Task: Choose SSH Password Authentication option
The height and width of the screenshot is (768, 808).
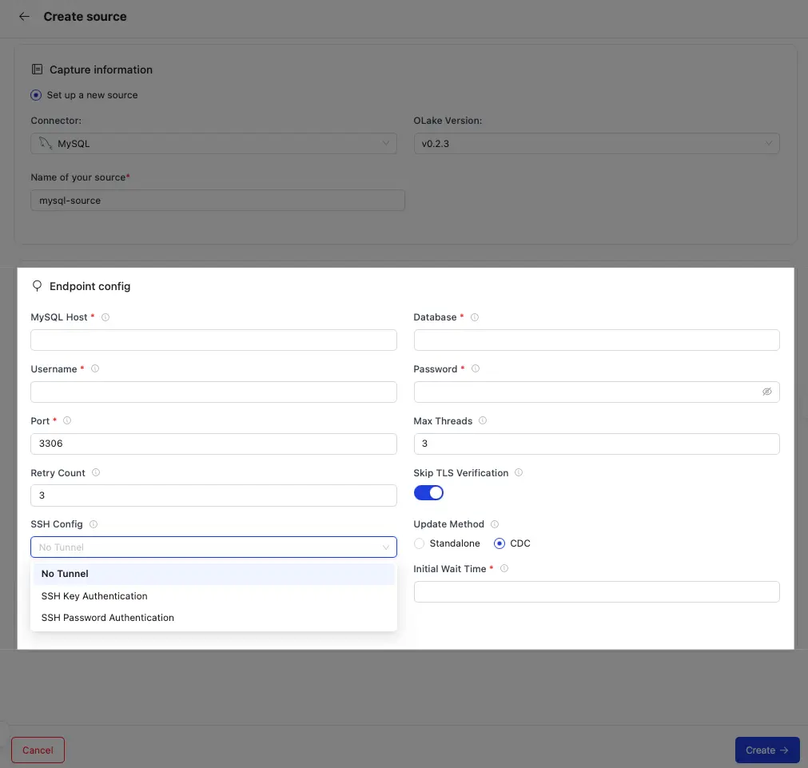Action: point(108,618)
